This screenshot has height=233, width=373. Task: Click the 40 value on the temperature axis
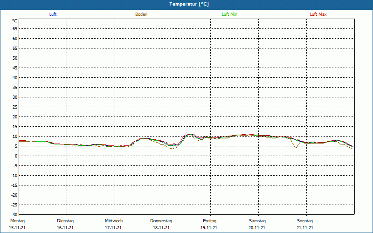click(x=15, y=78)
